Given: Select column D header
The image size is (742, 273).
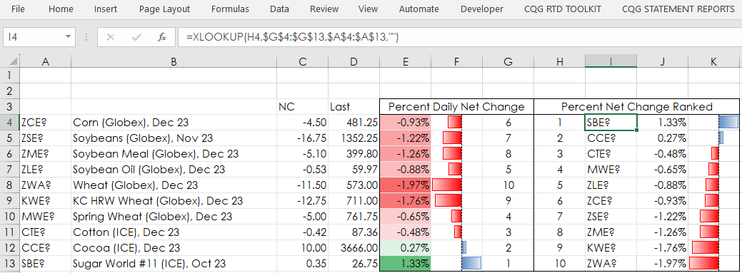Looking at the screenshot, I should (x=354, y=61).
